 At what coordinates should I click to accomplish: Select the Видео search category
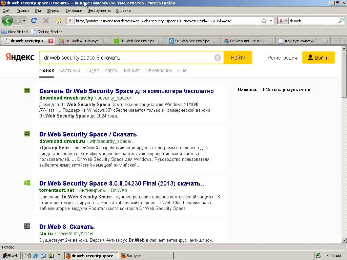click(92, 70)
